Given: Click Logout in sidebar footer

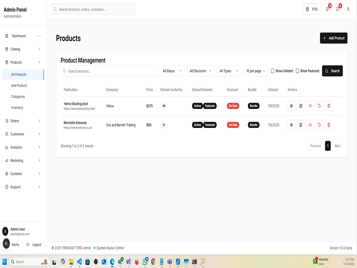Looking at the screenshot, I should click(34, 244).
